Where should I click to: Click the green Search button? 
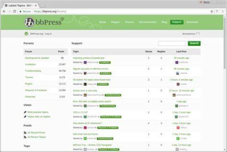tap(194, 43)
